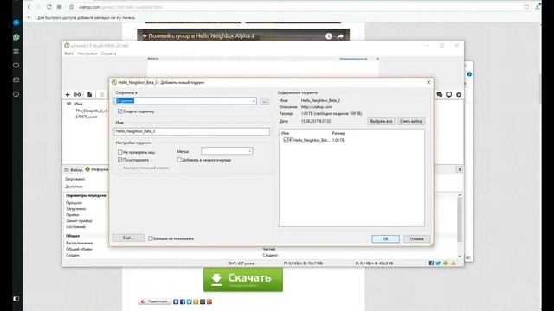This screenshot has width=554, height=311.
Task: Click the 'Снять выбор' button
Action: 411,121
